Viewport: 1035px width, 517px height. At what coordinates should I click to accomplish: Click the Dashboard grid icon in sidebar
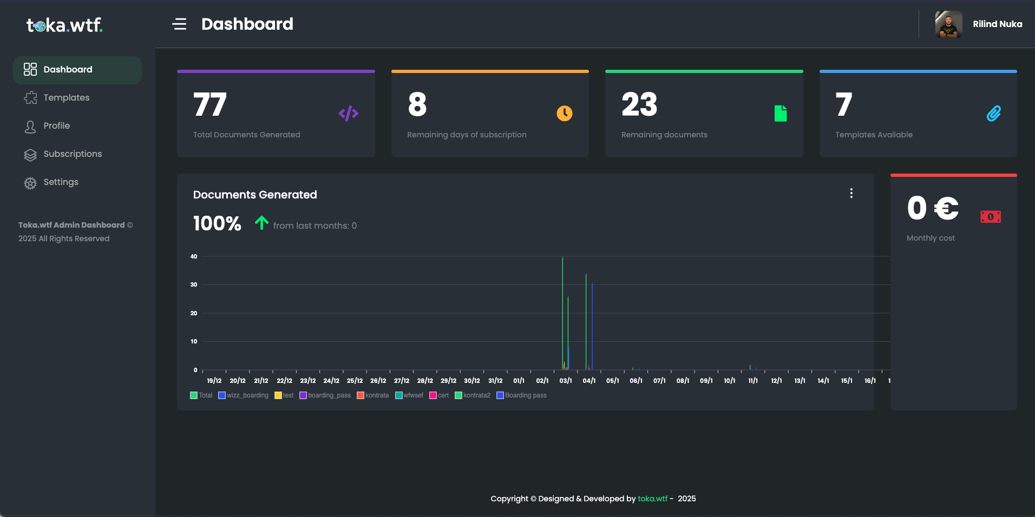point(30,69)
